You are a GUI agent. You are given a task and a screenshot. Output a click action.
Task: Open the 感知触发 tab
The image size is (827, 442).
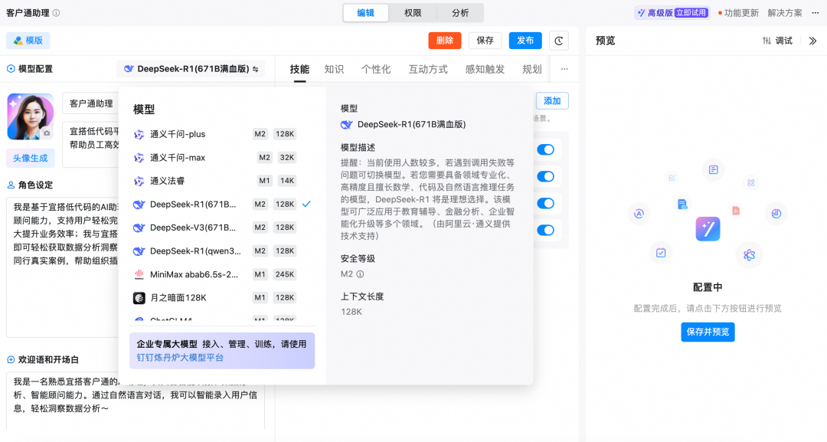(x=485, y=69)
